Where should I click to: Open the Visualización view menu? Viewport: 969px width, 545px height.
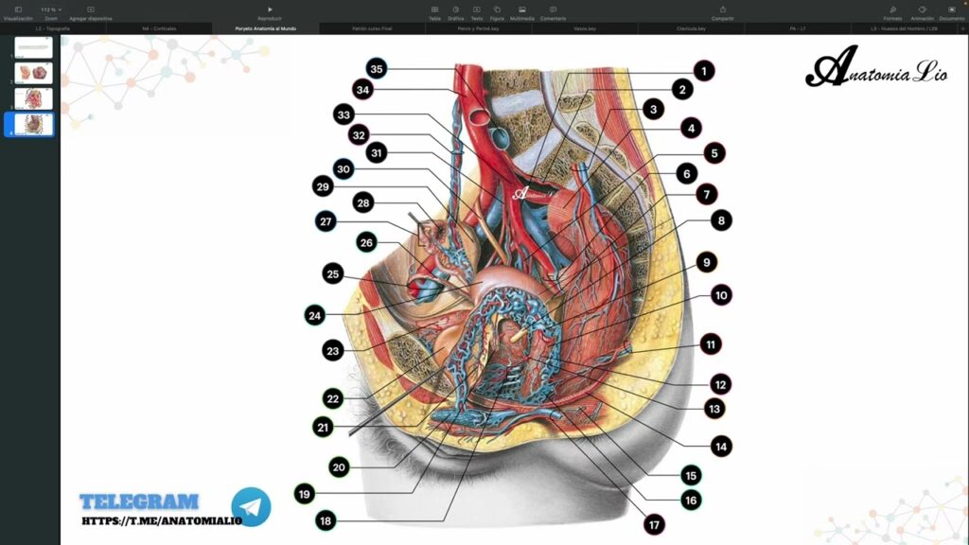18,9
